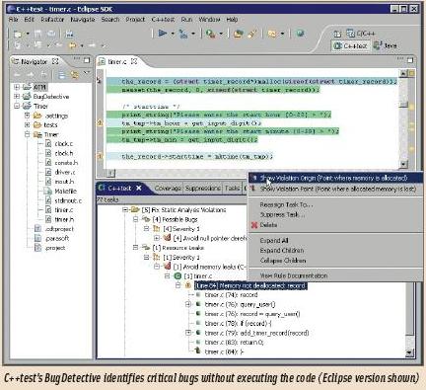Open the Window menu

pyautogui.click(x=209, y=20)
